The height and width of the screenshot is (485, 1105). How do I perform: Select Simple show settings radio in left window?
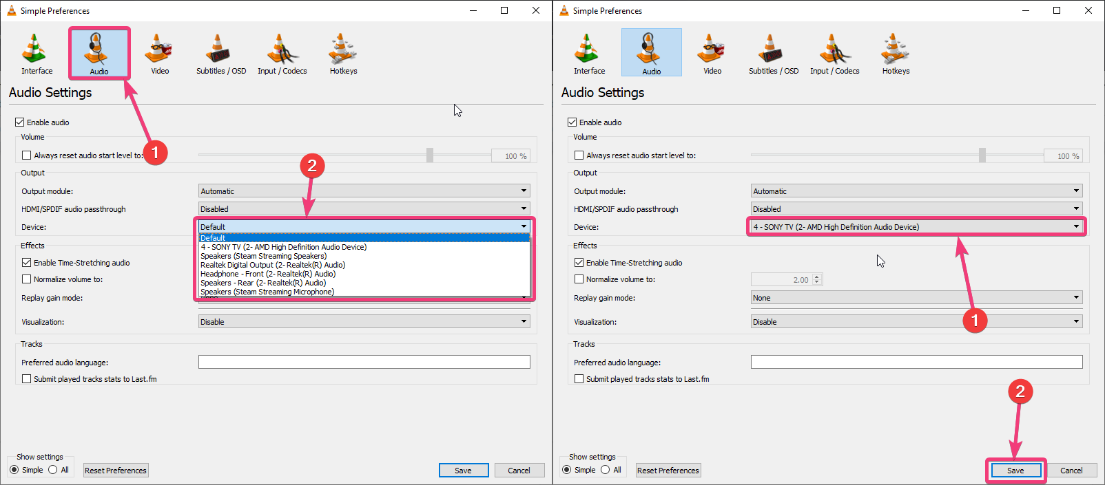pos(14,470)
